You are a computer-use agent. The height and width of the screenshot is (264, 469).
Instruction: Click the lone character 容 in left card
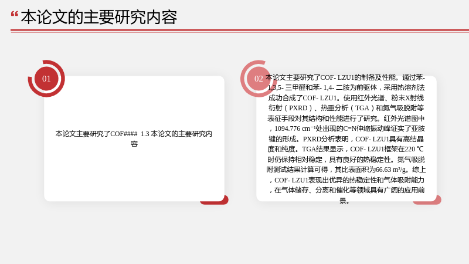pos(134,144)
